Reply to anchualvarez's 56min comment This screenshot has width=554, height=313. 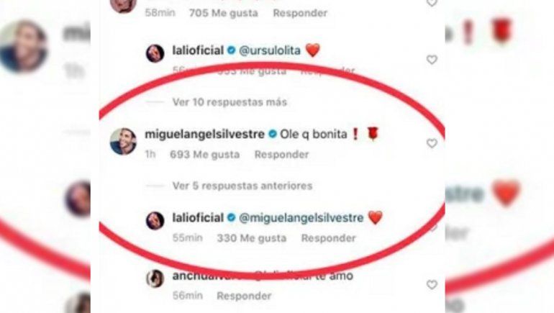[x=244, y=296]
